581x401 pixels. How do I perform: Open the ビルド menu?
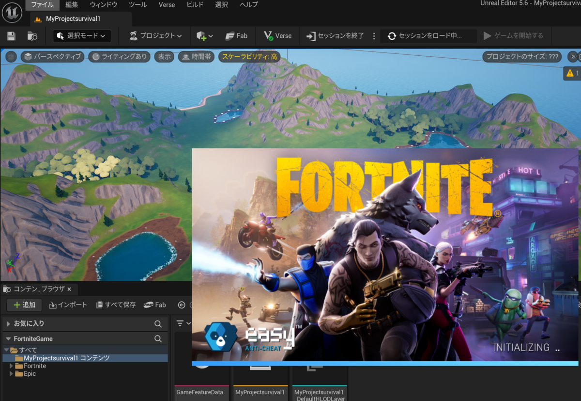point(195,5)
